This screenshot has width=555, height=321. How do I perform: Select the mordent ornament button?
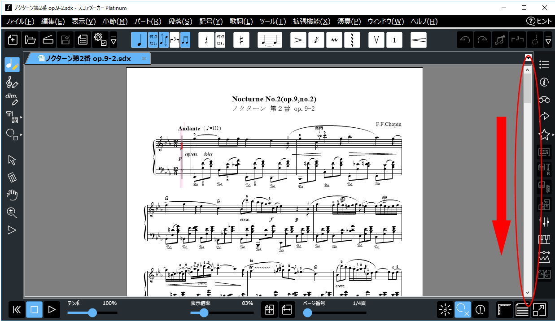[334, 40]
